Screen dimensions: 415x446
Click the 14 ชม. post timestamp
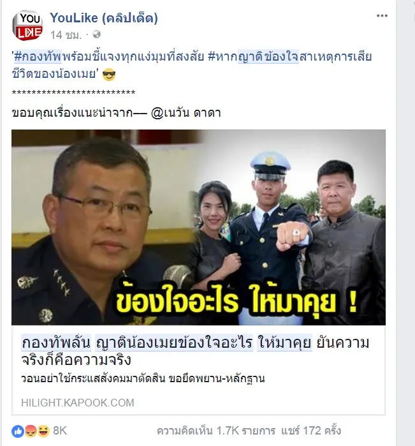coord(66,35)
